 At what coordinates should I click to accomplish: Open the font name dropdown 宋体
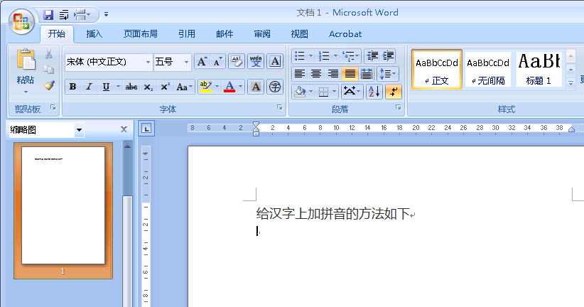tap(148, 62)
